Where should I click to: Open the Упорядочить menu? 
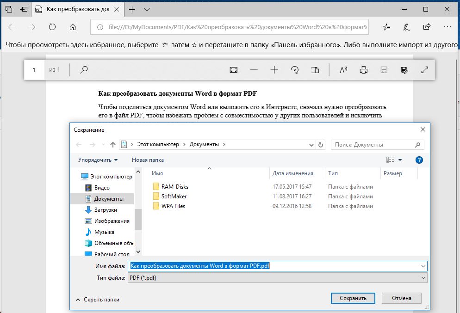coord(98,160)
